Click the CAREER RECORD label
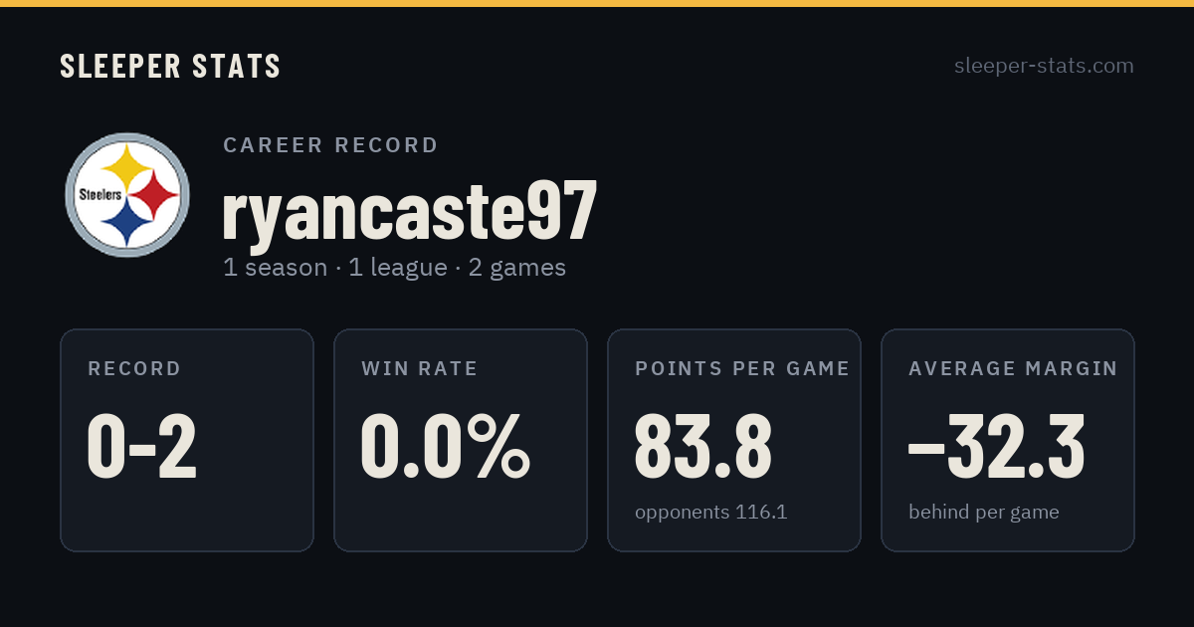The image size is (1194, 627). (x=330, y=145)
